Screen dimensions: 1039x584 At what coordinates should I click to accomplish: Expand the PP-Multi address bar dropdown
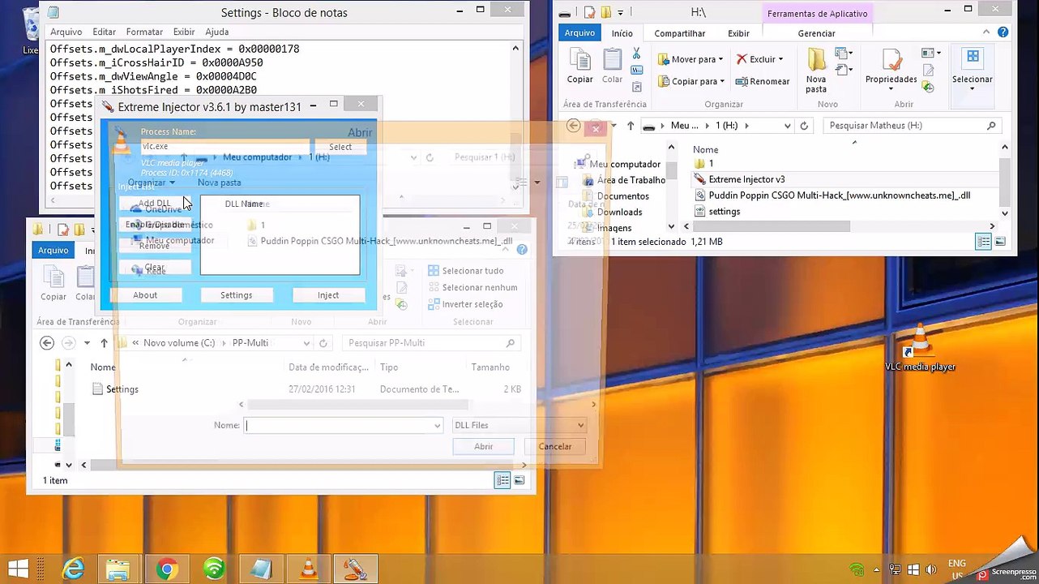tap(306, 343)
